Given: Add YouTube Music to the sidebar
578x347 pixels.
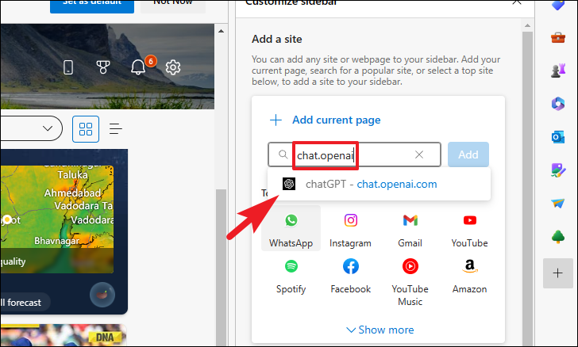Looking at the screenshot, I should 410,281.
